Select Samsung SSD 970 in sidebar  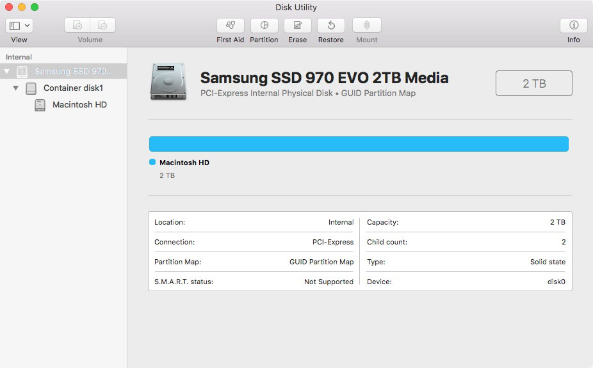[x=63, y=71]
